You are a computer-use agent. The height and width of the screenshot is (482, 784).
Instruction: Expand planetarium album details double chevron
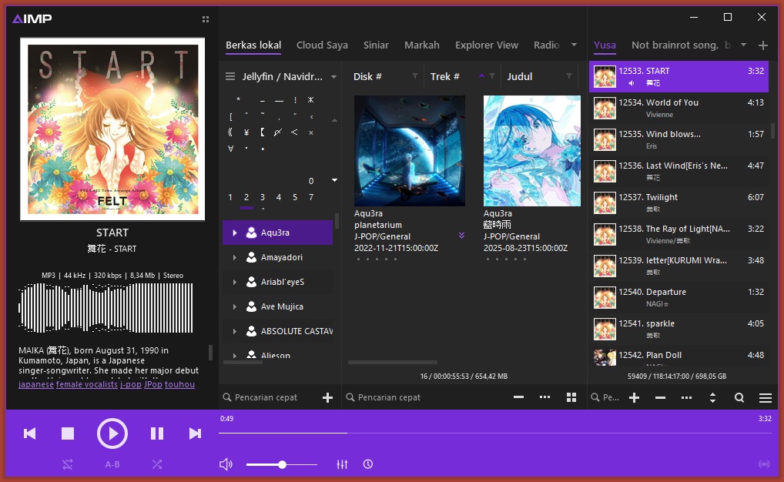pos(461,236)
